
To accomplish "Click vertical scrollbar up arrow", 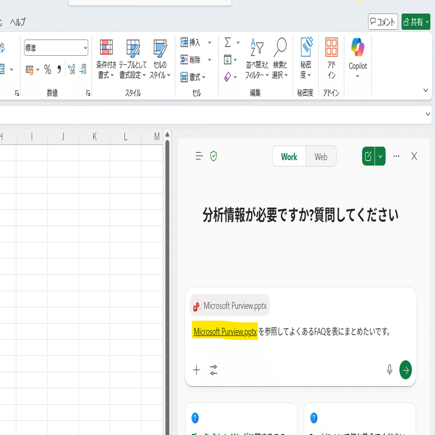I will pos(167,135).
